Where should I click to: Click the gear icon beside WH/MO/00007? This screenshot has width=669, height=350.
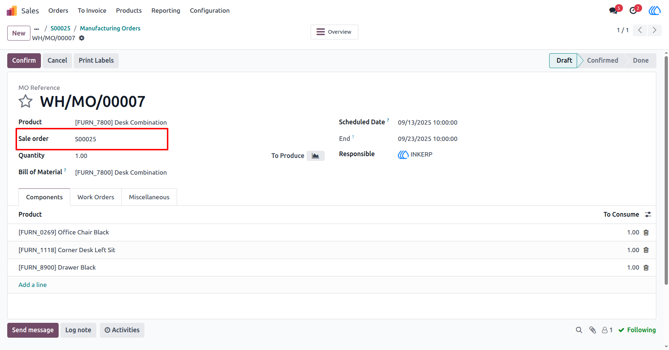tap(82, 38)
